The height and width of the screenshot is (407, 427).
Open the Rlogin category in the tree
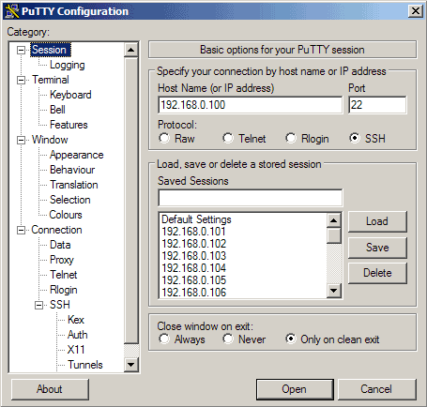coord(64,290)
